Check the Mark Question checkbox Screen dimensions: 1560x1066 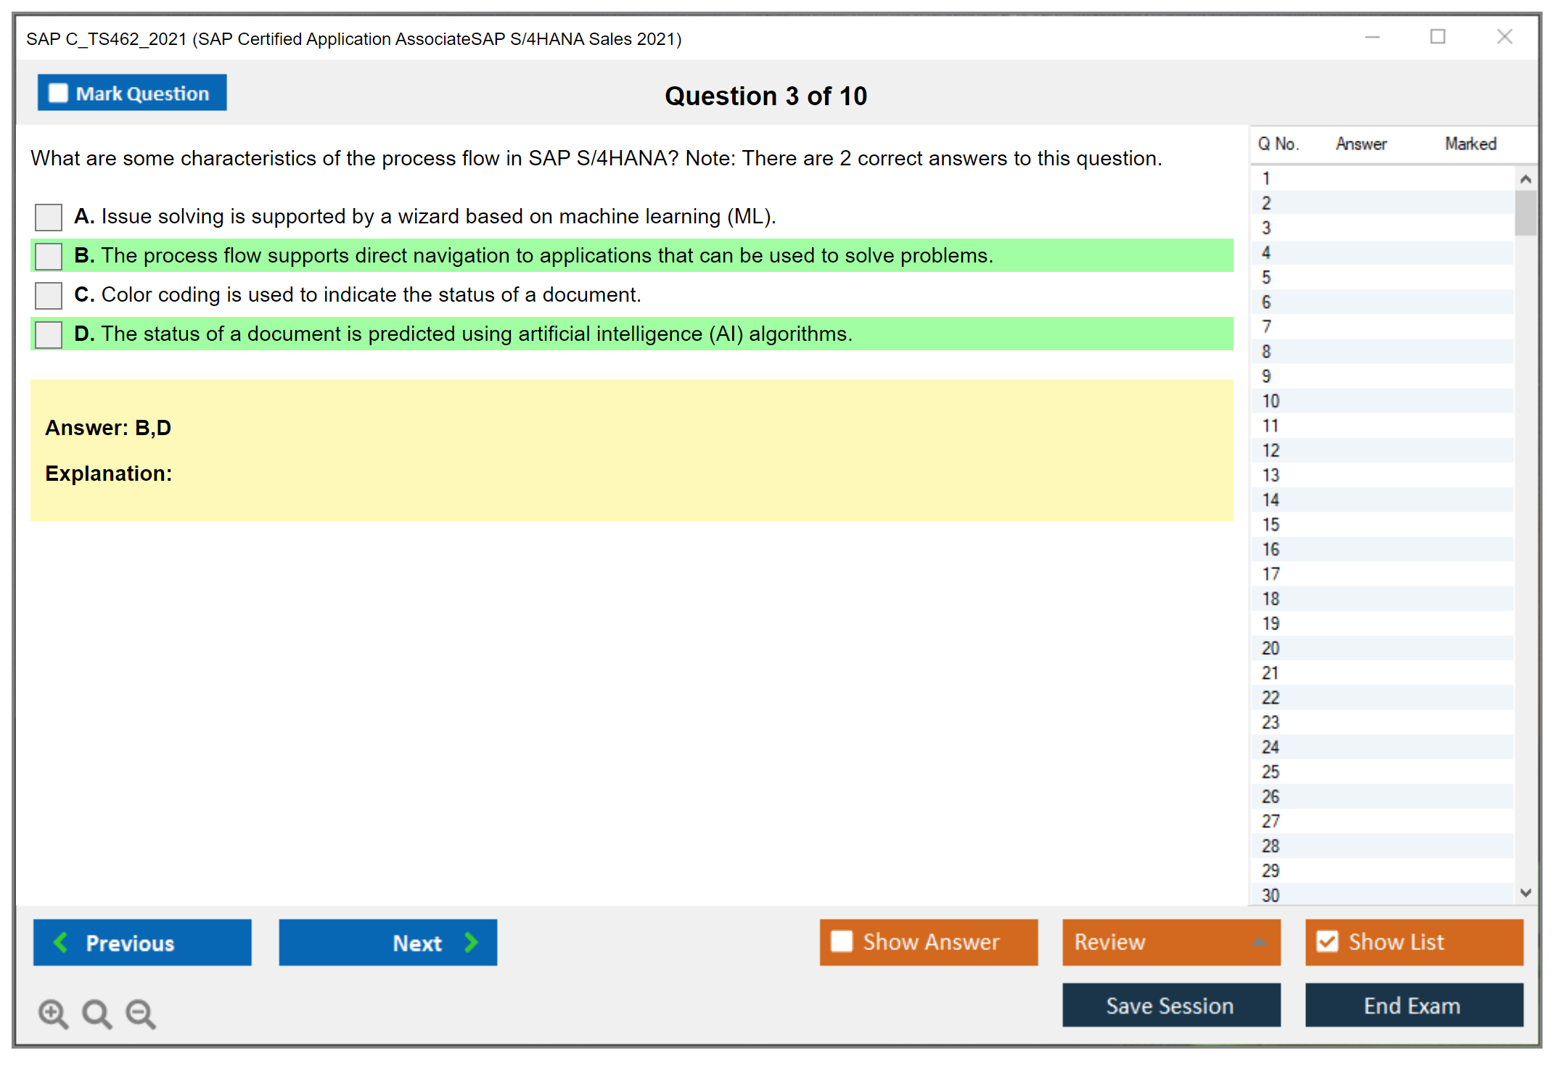pyautogui.click(x=58, y=94)
